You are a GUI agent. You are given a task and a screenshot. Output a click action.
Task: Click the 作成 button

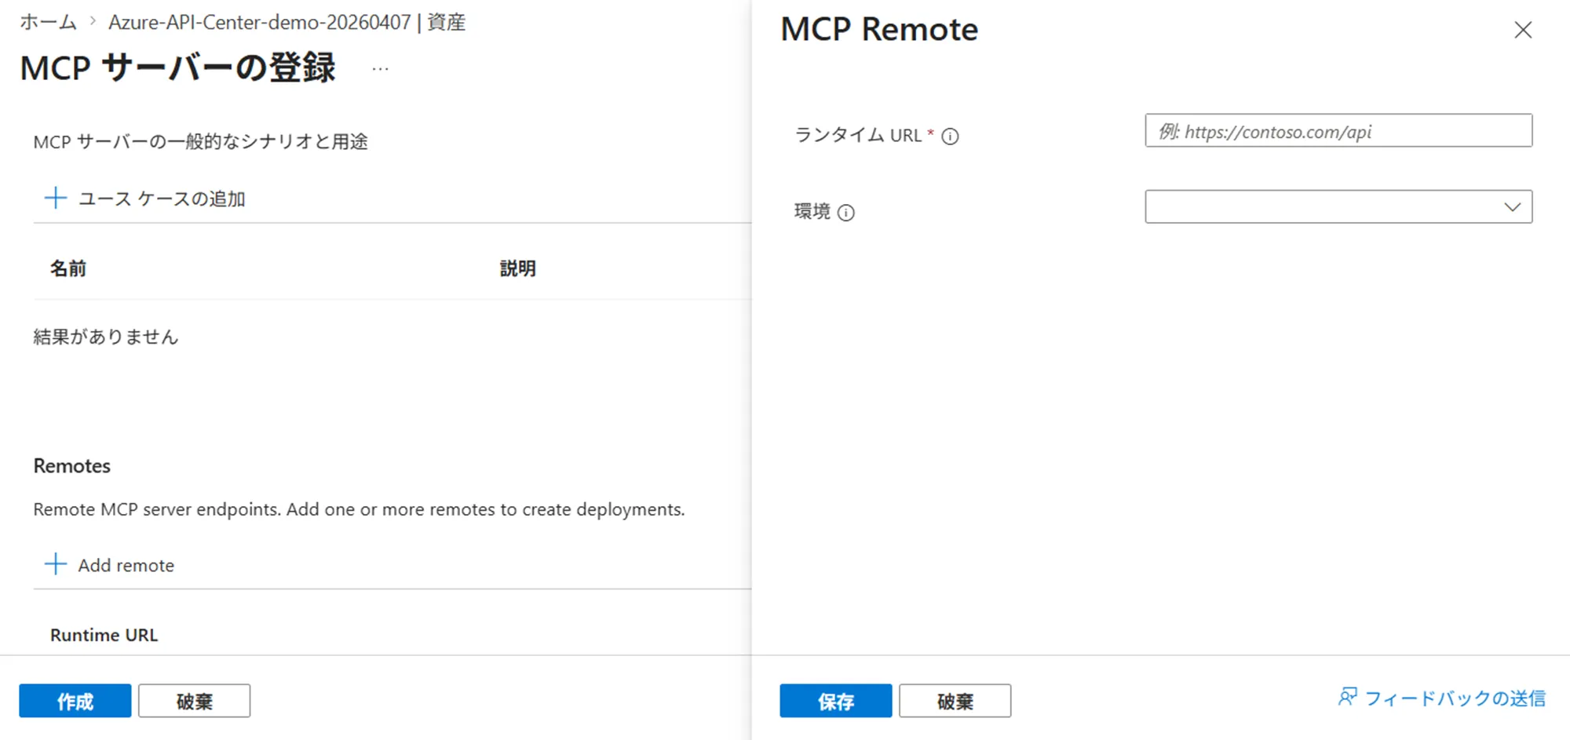point(75,701)
